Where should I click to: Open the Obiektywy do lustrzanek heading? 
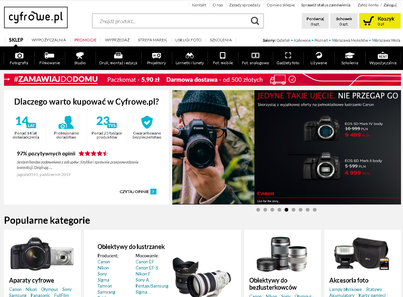pyautogui.click(x=131, y=247)
